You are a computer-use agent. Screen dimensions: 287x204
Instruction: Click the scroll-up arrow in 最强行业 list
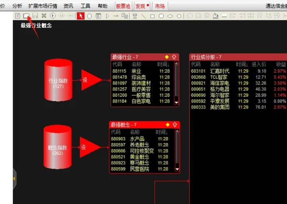(x=176, y=63)
